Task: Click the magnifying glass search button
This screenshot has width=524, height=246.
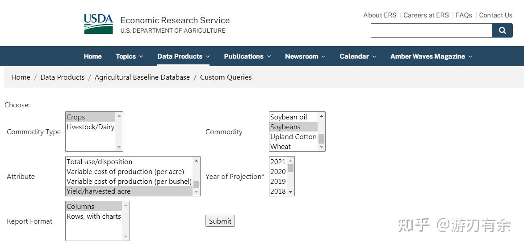Action: click(x=503, y=30)
